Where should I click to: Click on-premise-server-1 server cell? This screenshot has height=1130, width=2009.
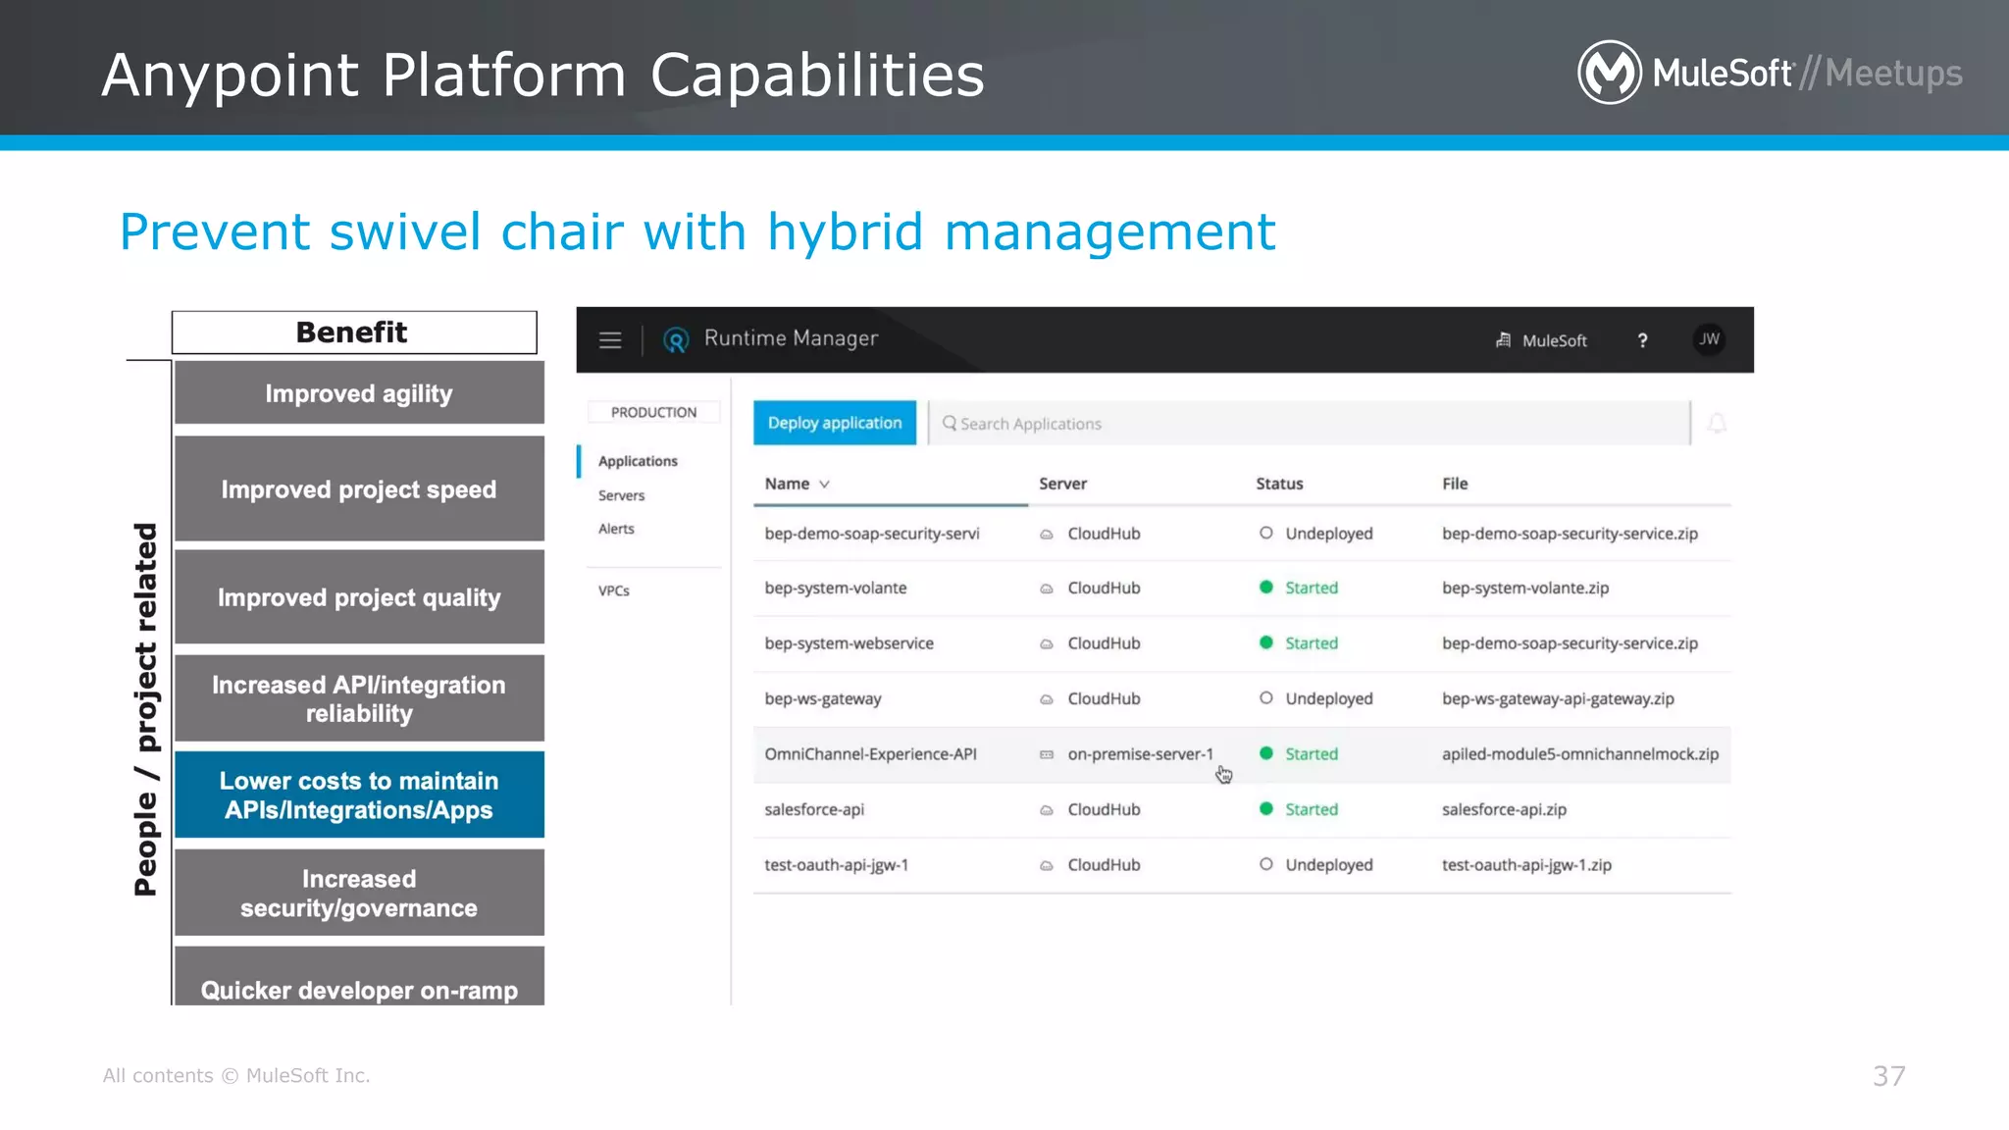[x=1141, y=754]
